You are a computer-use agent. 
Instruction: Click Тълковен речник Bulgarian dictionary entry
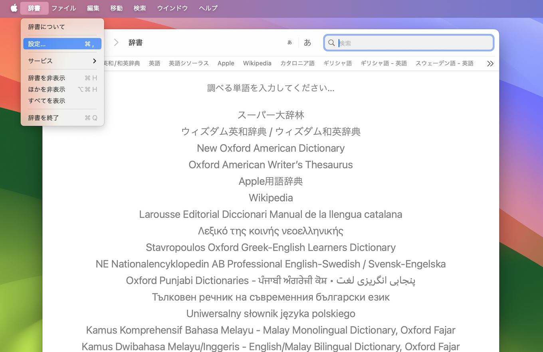click(x=271, y=297)
